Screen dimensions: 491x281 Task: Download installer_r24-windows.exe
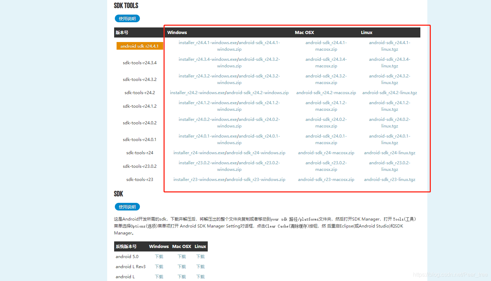click(x=199, y=152)
